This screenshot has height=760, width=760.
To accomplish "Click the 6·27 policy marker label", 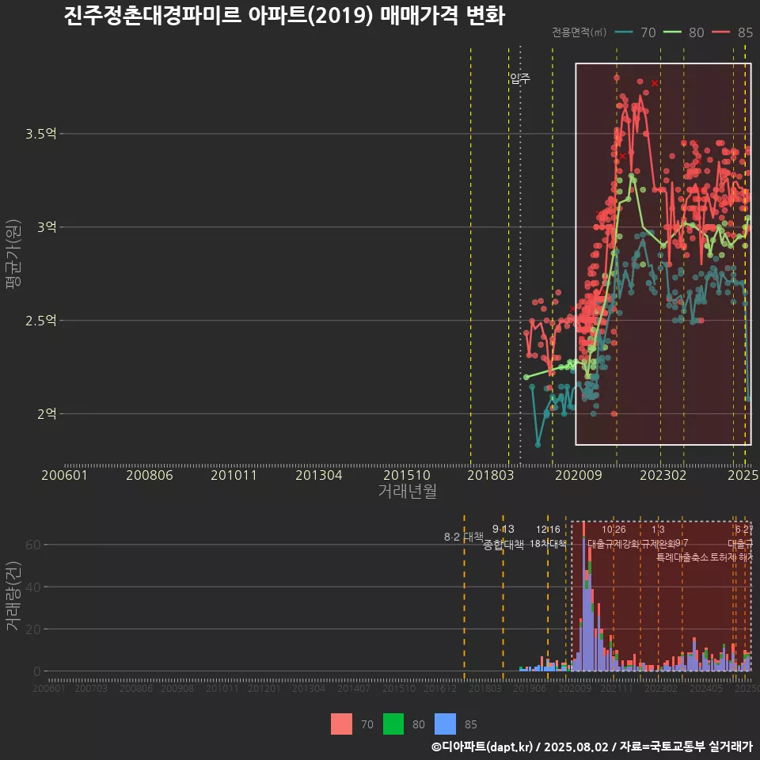I will (x=744, y=530).
